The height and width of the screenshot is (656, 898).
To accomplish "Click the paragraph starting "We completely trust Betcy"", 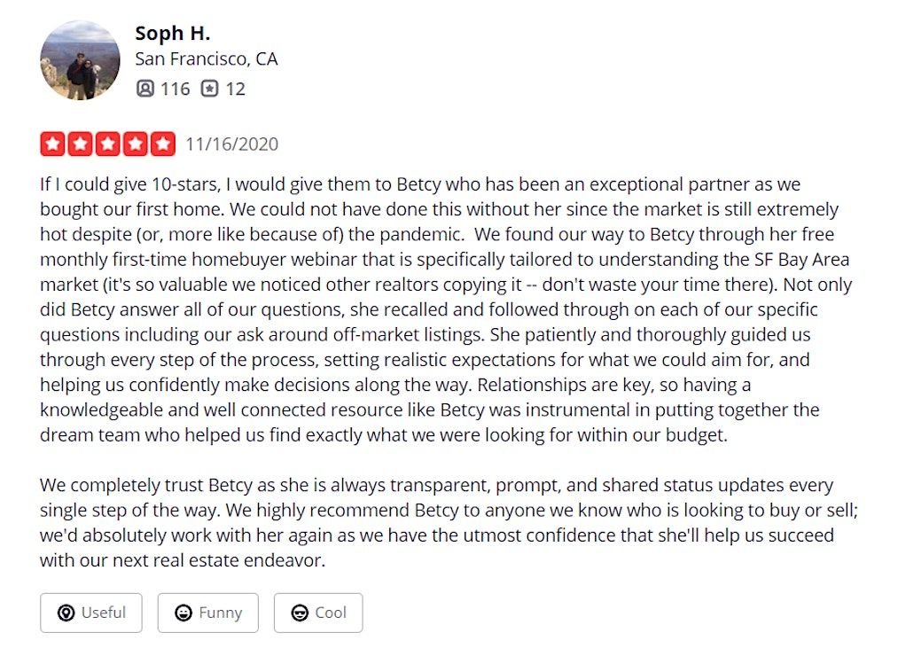I will (436, 523).
